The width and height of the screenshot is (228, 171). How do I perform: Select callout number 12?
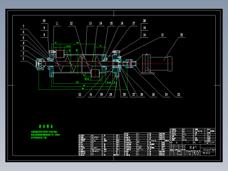[x=71, y=23]
